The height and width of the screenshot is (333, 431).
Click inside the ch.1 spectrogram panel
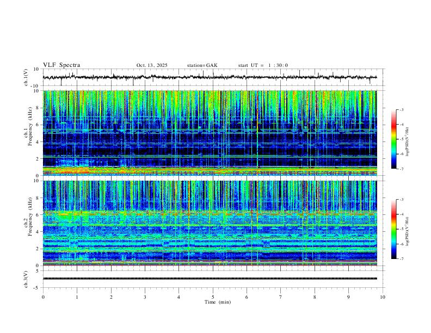point(210,133)
